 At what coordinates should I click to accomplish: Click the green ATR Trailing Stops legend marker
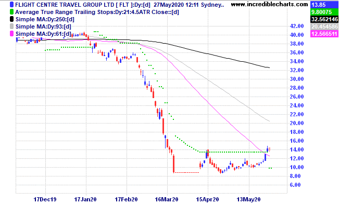point(11,12)
